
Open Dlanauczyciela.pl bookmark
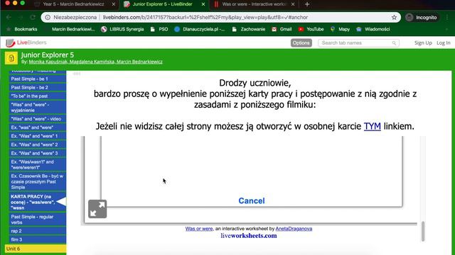coord(199,29)
